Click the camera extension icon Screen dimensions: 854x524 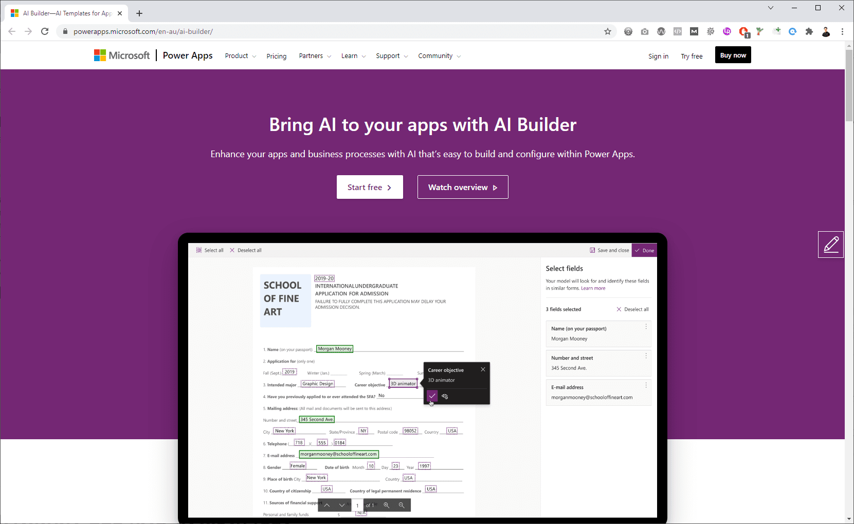coord(645,31)
